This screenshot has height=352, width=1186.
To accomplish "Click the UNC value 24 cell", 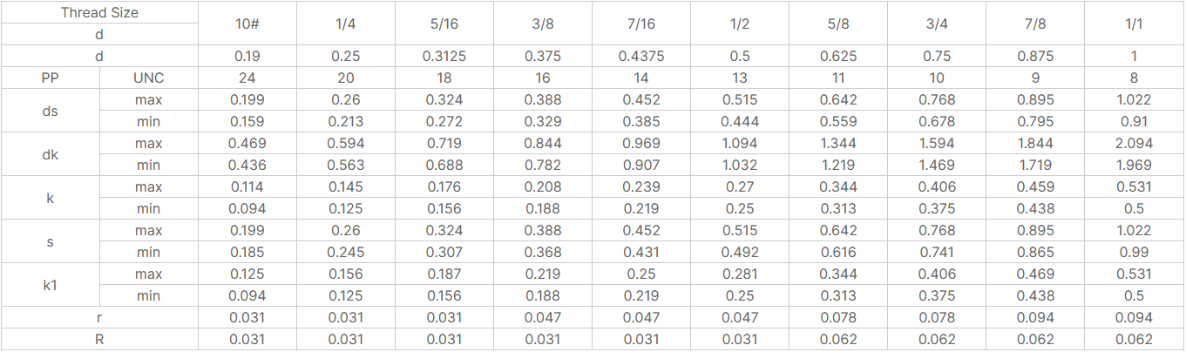I will tap(247, 78).
